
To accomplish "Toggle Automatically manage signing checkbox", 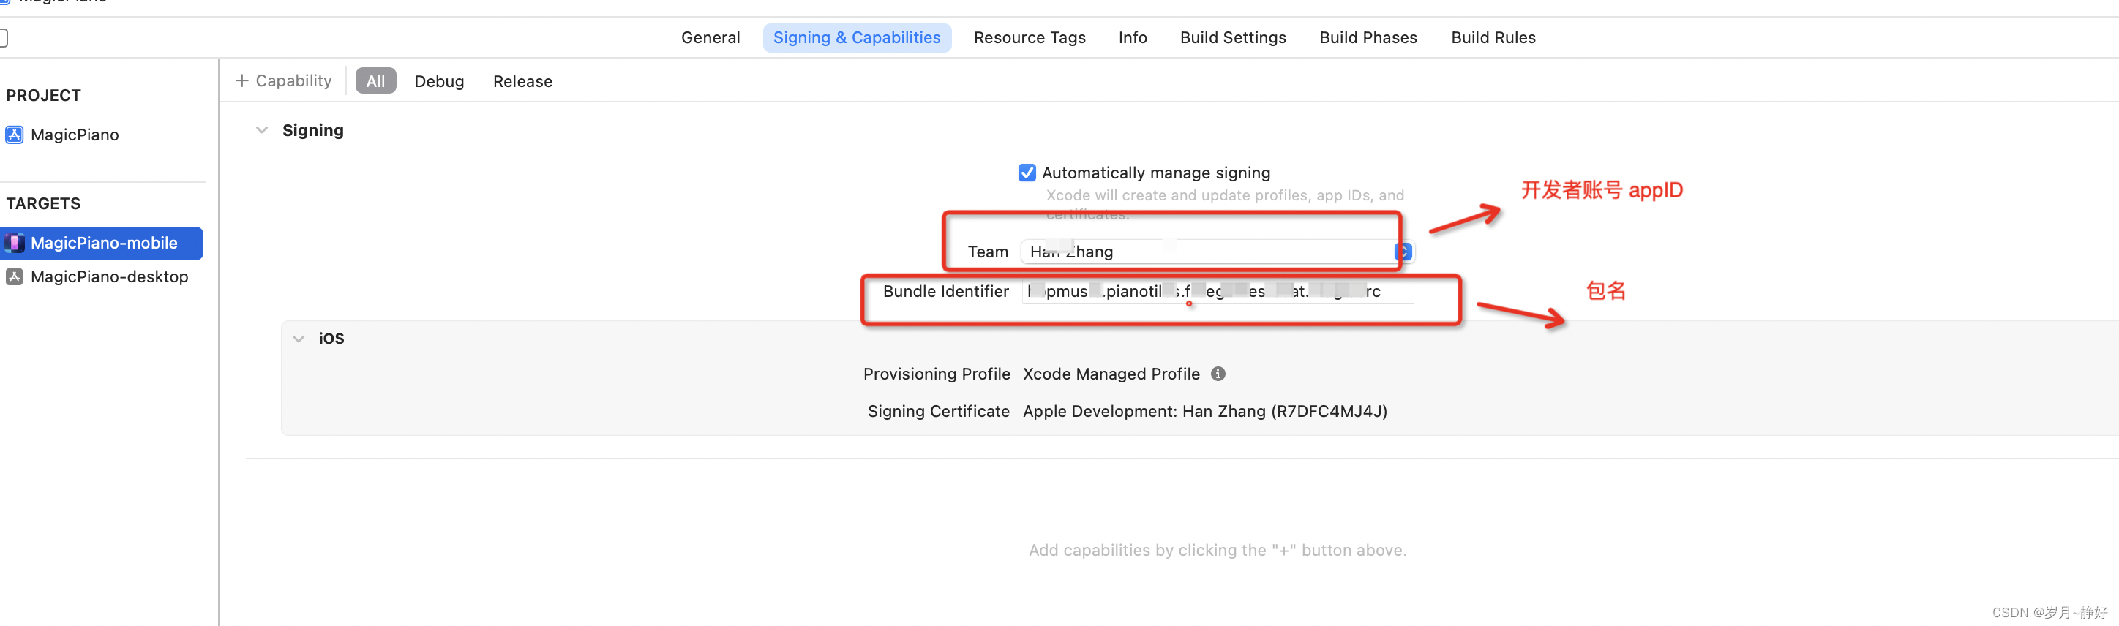I will (1026, 173).
